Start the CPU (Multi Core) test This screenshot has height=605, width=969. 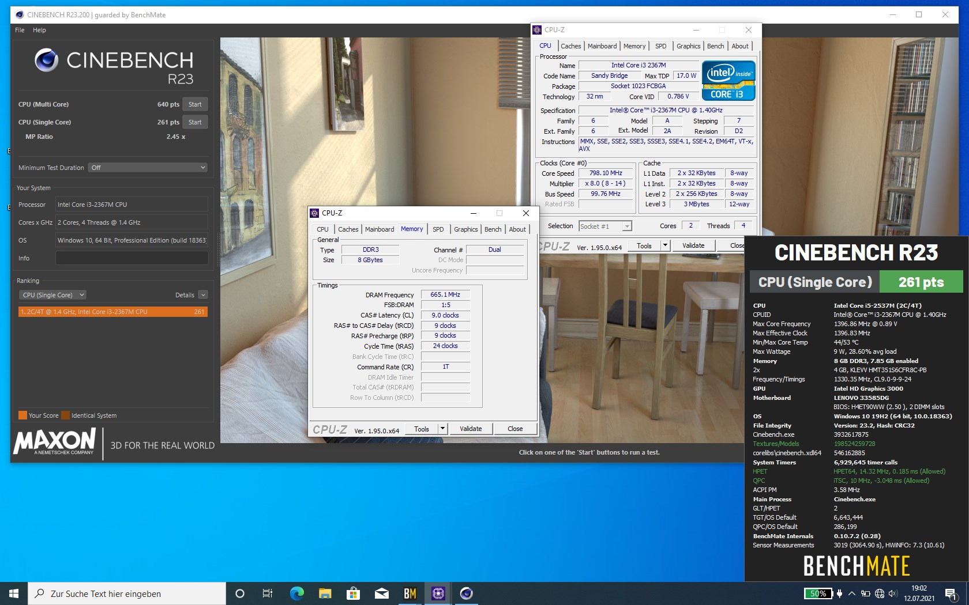point(195,104)
